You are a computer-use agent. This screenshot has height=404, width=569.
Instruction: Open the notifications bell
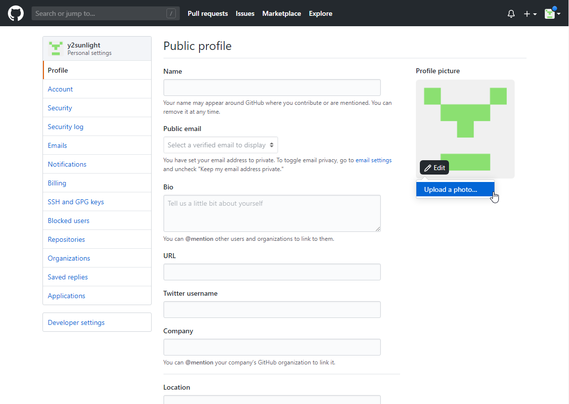511,14
